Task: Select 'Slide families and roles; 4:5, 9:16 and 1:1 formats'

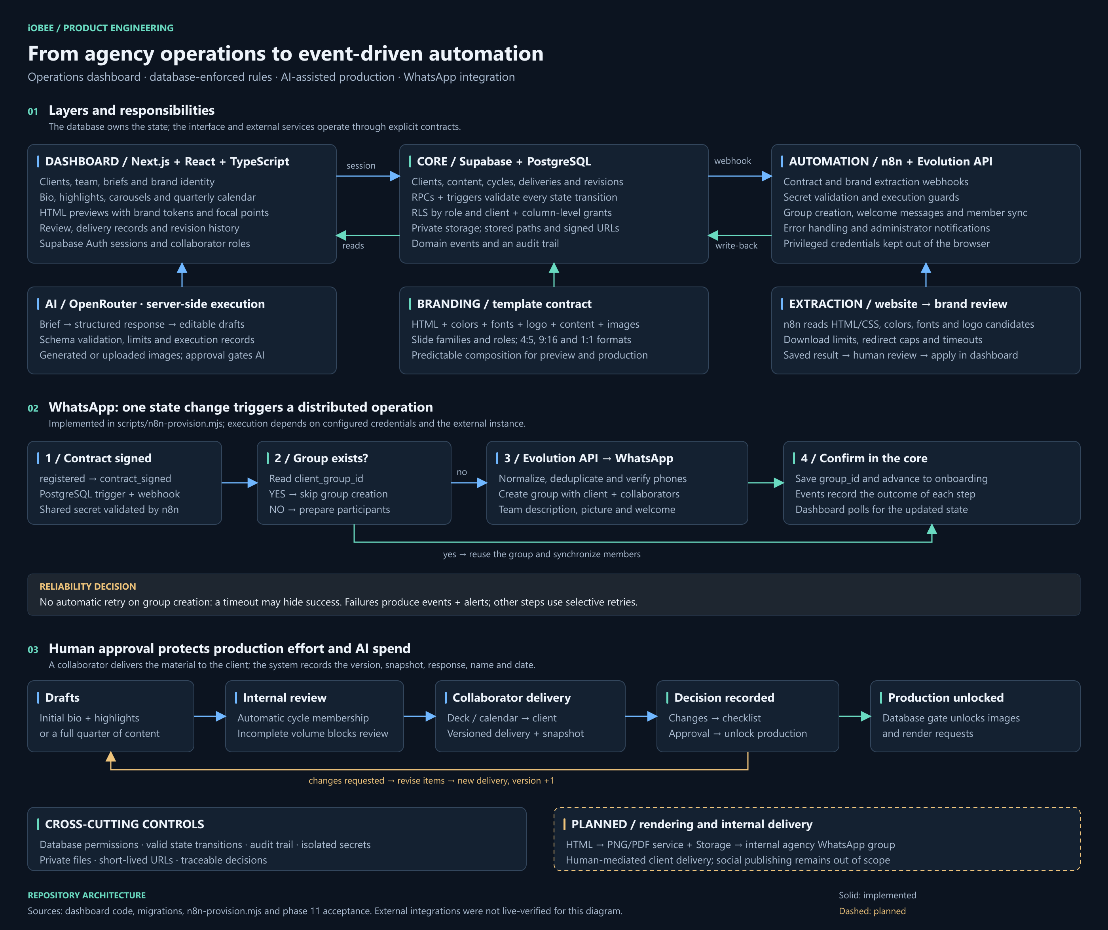Action: tap(521, 340)
